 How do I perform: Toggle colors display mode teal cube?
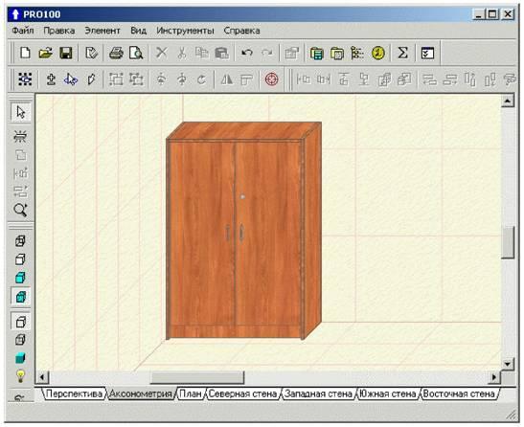point(20,278)
